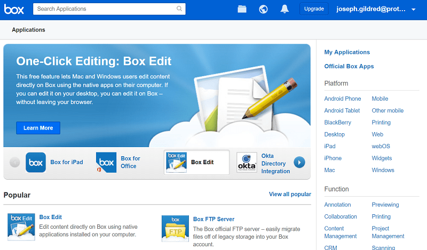The image size is (427, 250).
Task: Click the Box Edit icon in carousel
Action: [x=177, y=163]
